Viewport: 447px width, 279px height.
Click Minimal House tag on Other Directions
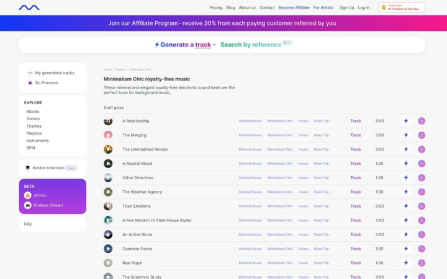[x=250, y=178]
